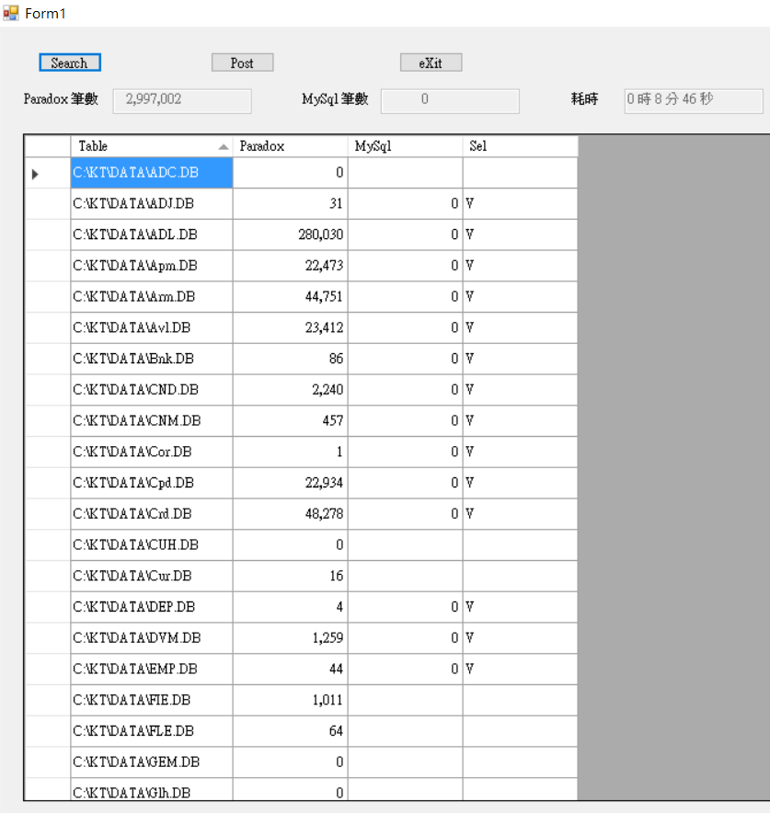Screen dimensions: 770x813
Task: Select the C:\KT\DATA\CND.DB cell
Action: pos(152,390)
